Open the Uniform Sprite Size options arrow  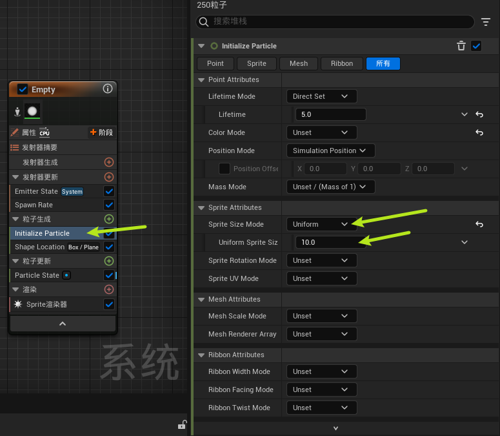tap(465, 242)
